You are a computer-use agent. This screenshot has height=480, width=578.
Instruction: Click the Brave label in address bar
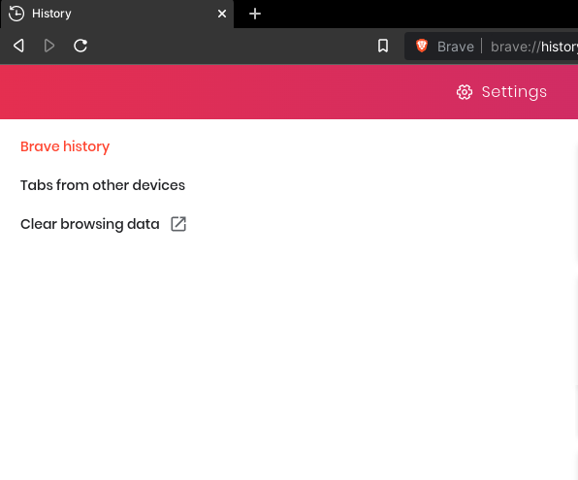(456, 47)
